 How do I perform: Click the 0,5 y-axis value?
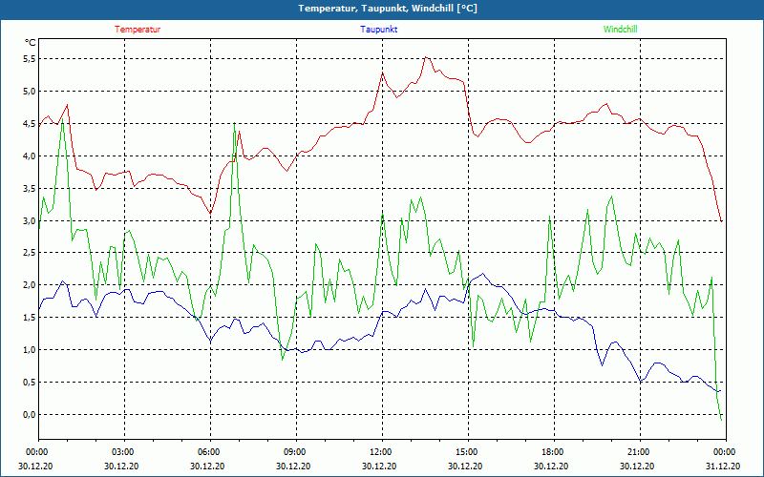tap(30, 383)
